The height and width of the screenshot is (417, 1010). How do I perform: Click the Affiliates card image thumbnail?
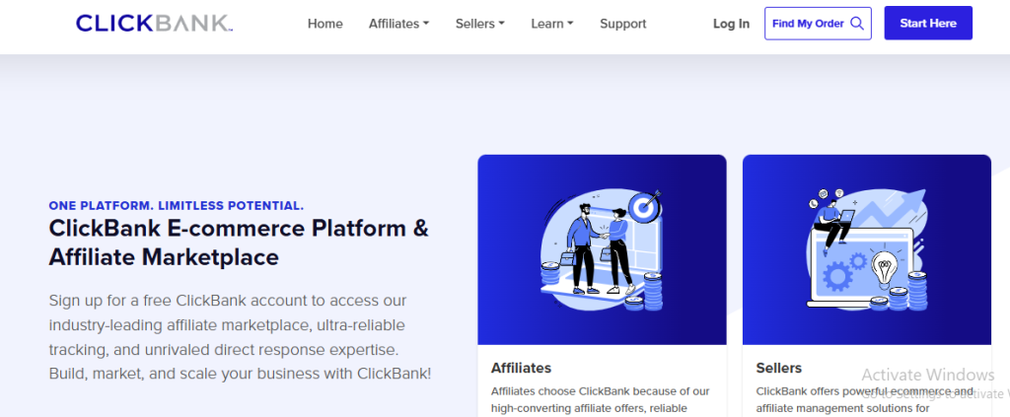tap(602, 249)
